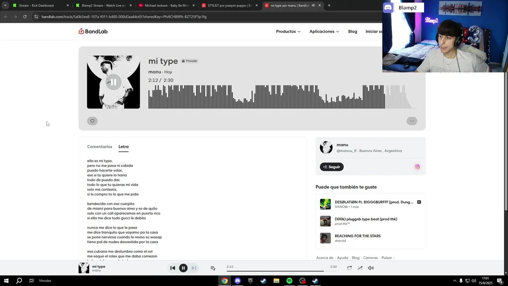
Task: Open manu's Instagram link icon
Action: [x=417, y=167]
